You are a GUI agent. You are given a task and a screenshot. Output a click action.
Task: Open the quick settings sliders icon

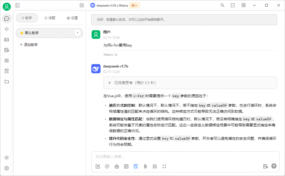pos(126,167)
